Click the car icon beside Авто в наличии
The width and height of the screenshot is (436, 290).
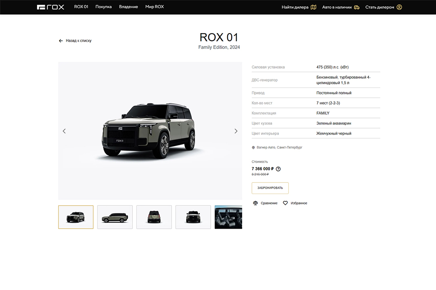click(x=356, y=7)
